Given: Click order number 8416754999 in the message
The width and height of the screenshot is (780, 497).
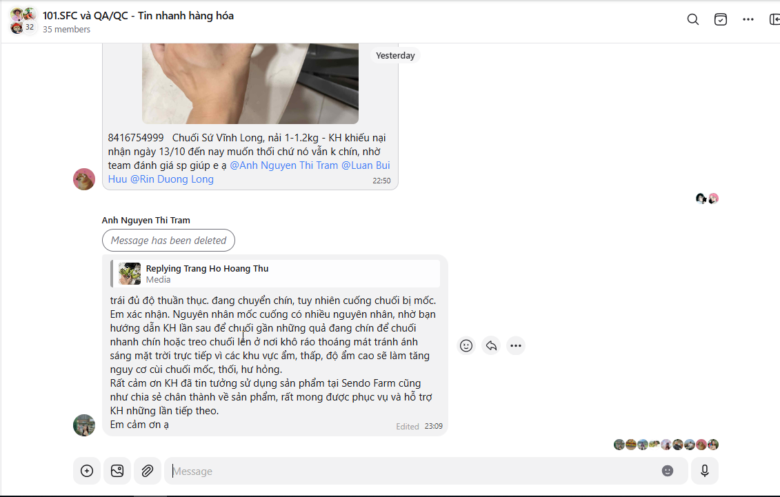Looking at the screenshot, I should point(136,138).
